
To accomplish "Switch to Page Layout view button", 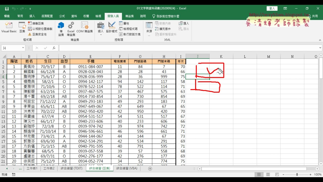I will 268,175.
